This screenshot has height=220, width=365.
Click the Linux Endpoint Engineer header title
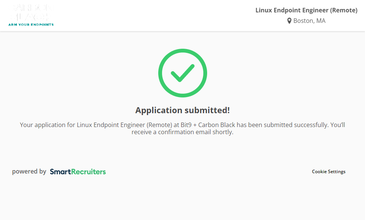(x=292, y=10)
